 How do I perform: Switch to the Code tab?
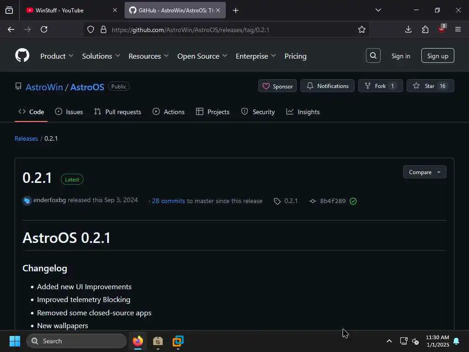(31, 112)
